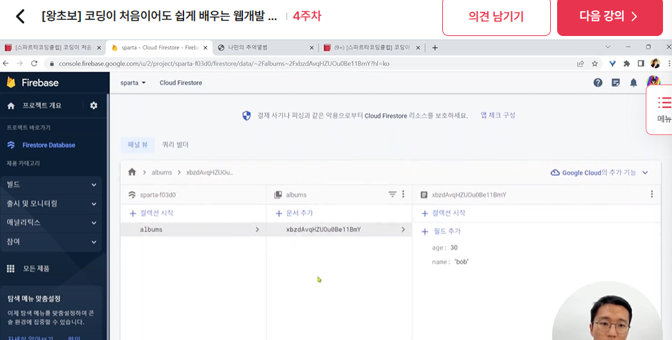Expand the 출시 및 모니터링 category
Screen dimensions: 672x340
[x=51, y=204]
